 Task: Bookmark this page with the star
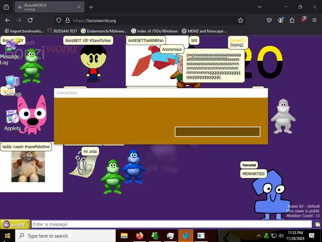coord(241,20)
